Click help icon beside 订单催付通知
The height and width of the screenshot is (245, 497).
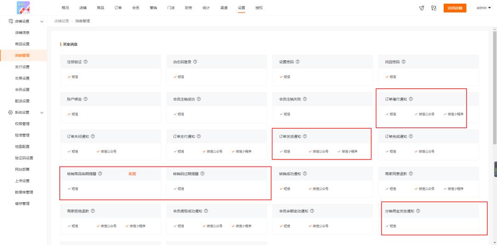pyautogui.click(x=411, y=99)
